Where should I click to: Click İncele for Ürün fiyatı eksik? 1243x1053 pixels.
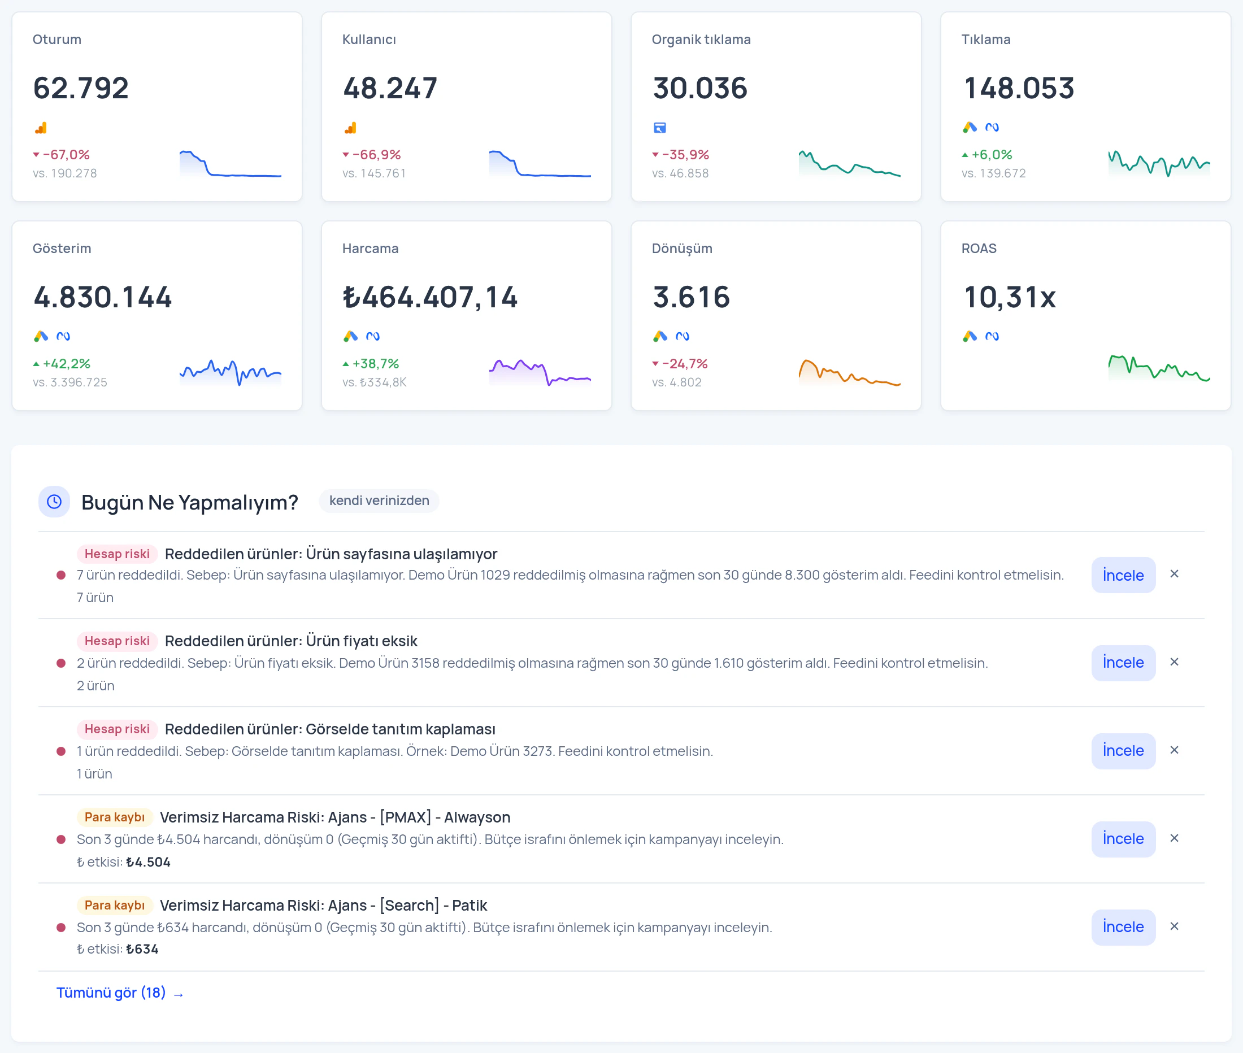1123,663
